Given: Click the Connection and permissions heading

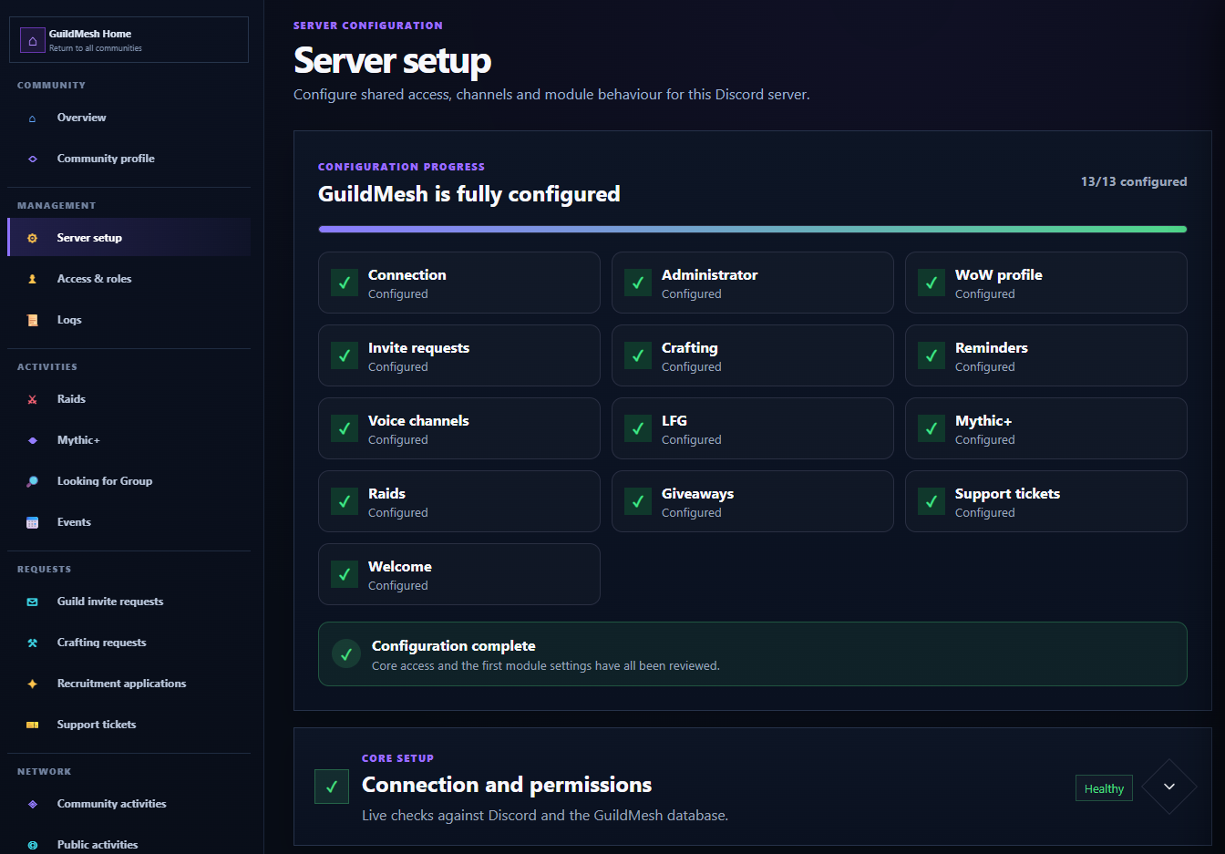Looking at the screenshot, I should pos(507,785).
